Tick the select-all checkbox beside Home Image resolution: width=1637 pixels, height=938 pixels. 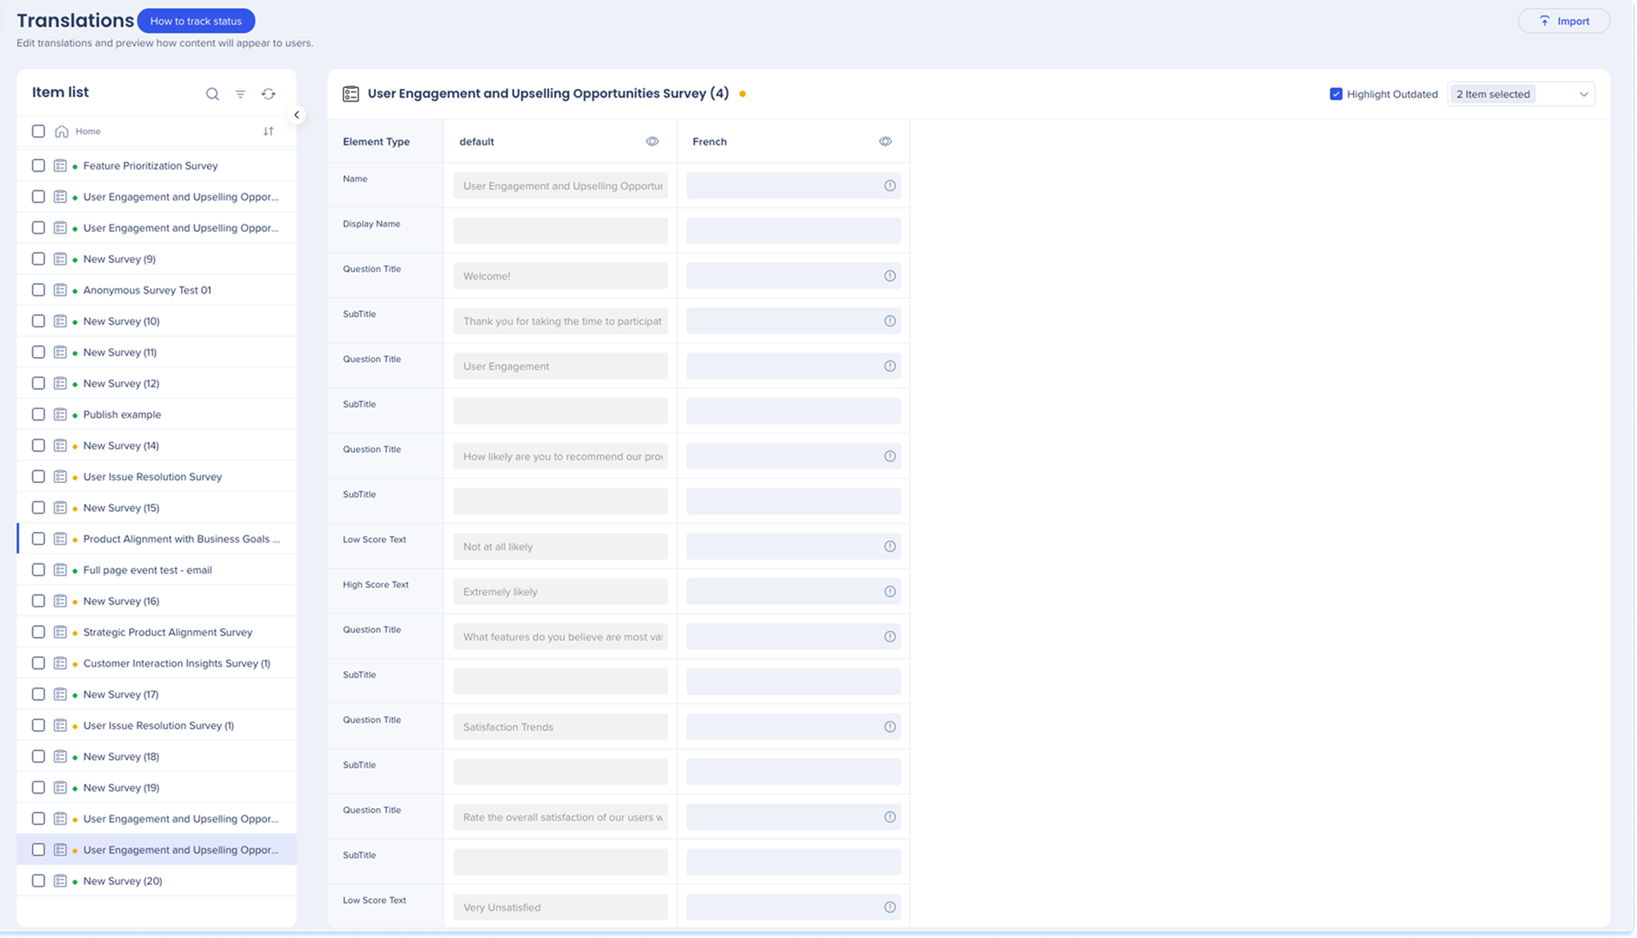pyautogui.click(x=38, y=132)
